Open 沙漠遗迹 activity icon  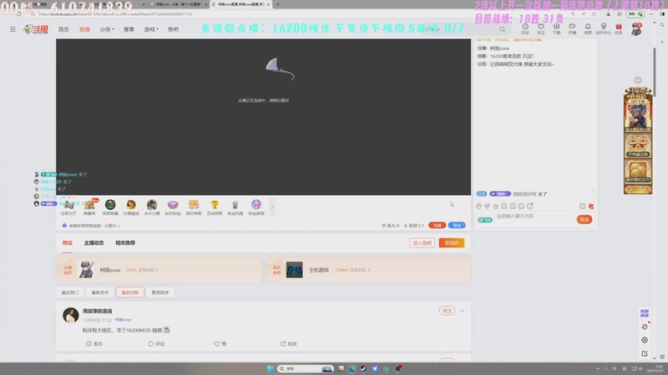point(131,207)
